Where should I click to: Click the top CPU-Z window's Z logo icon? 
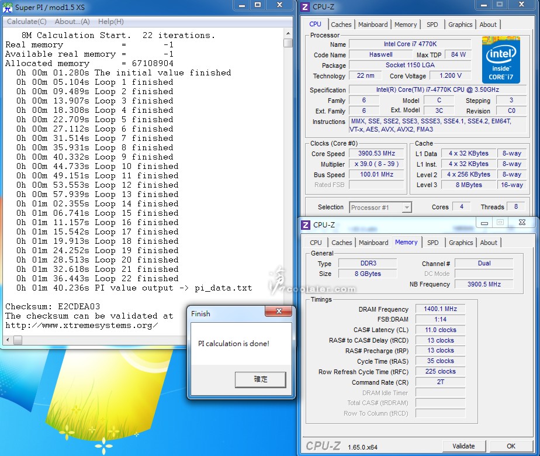305,7
